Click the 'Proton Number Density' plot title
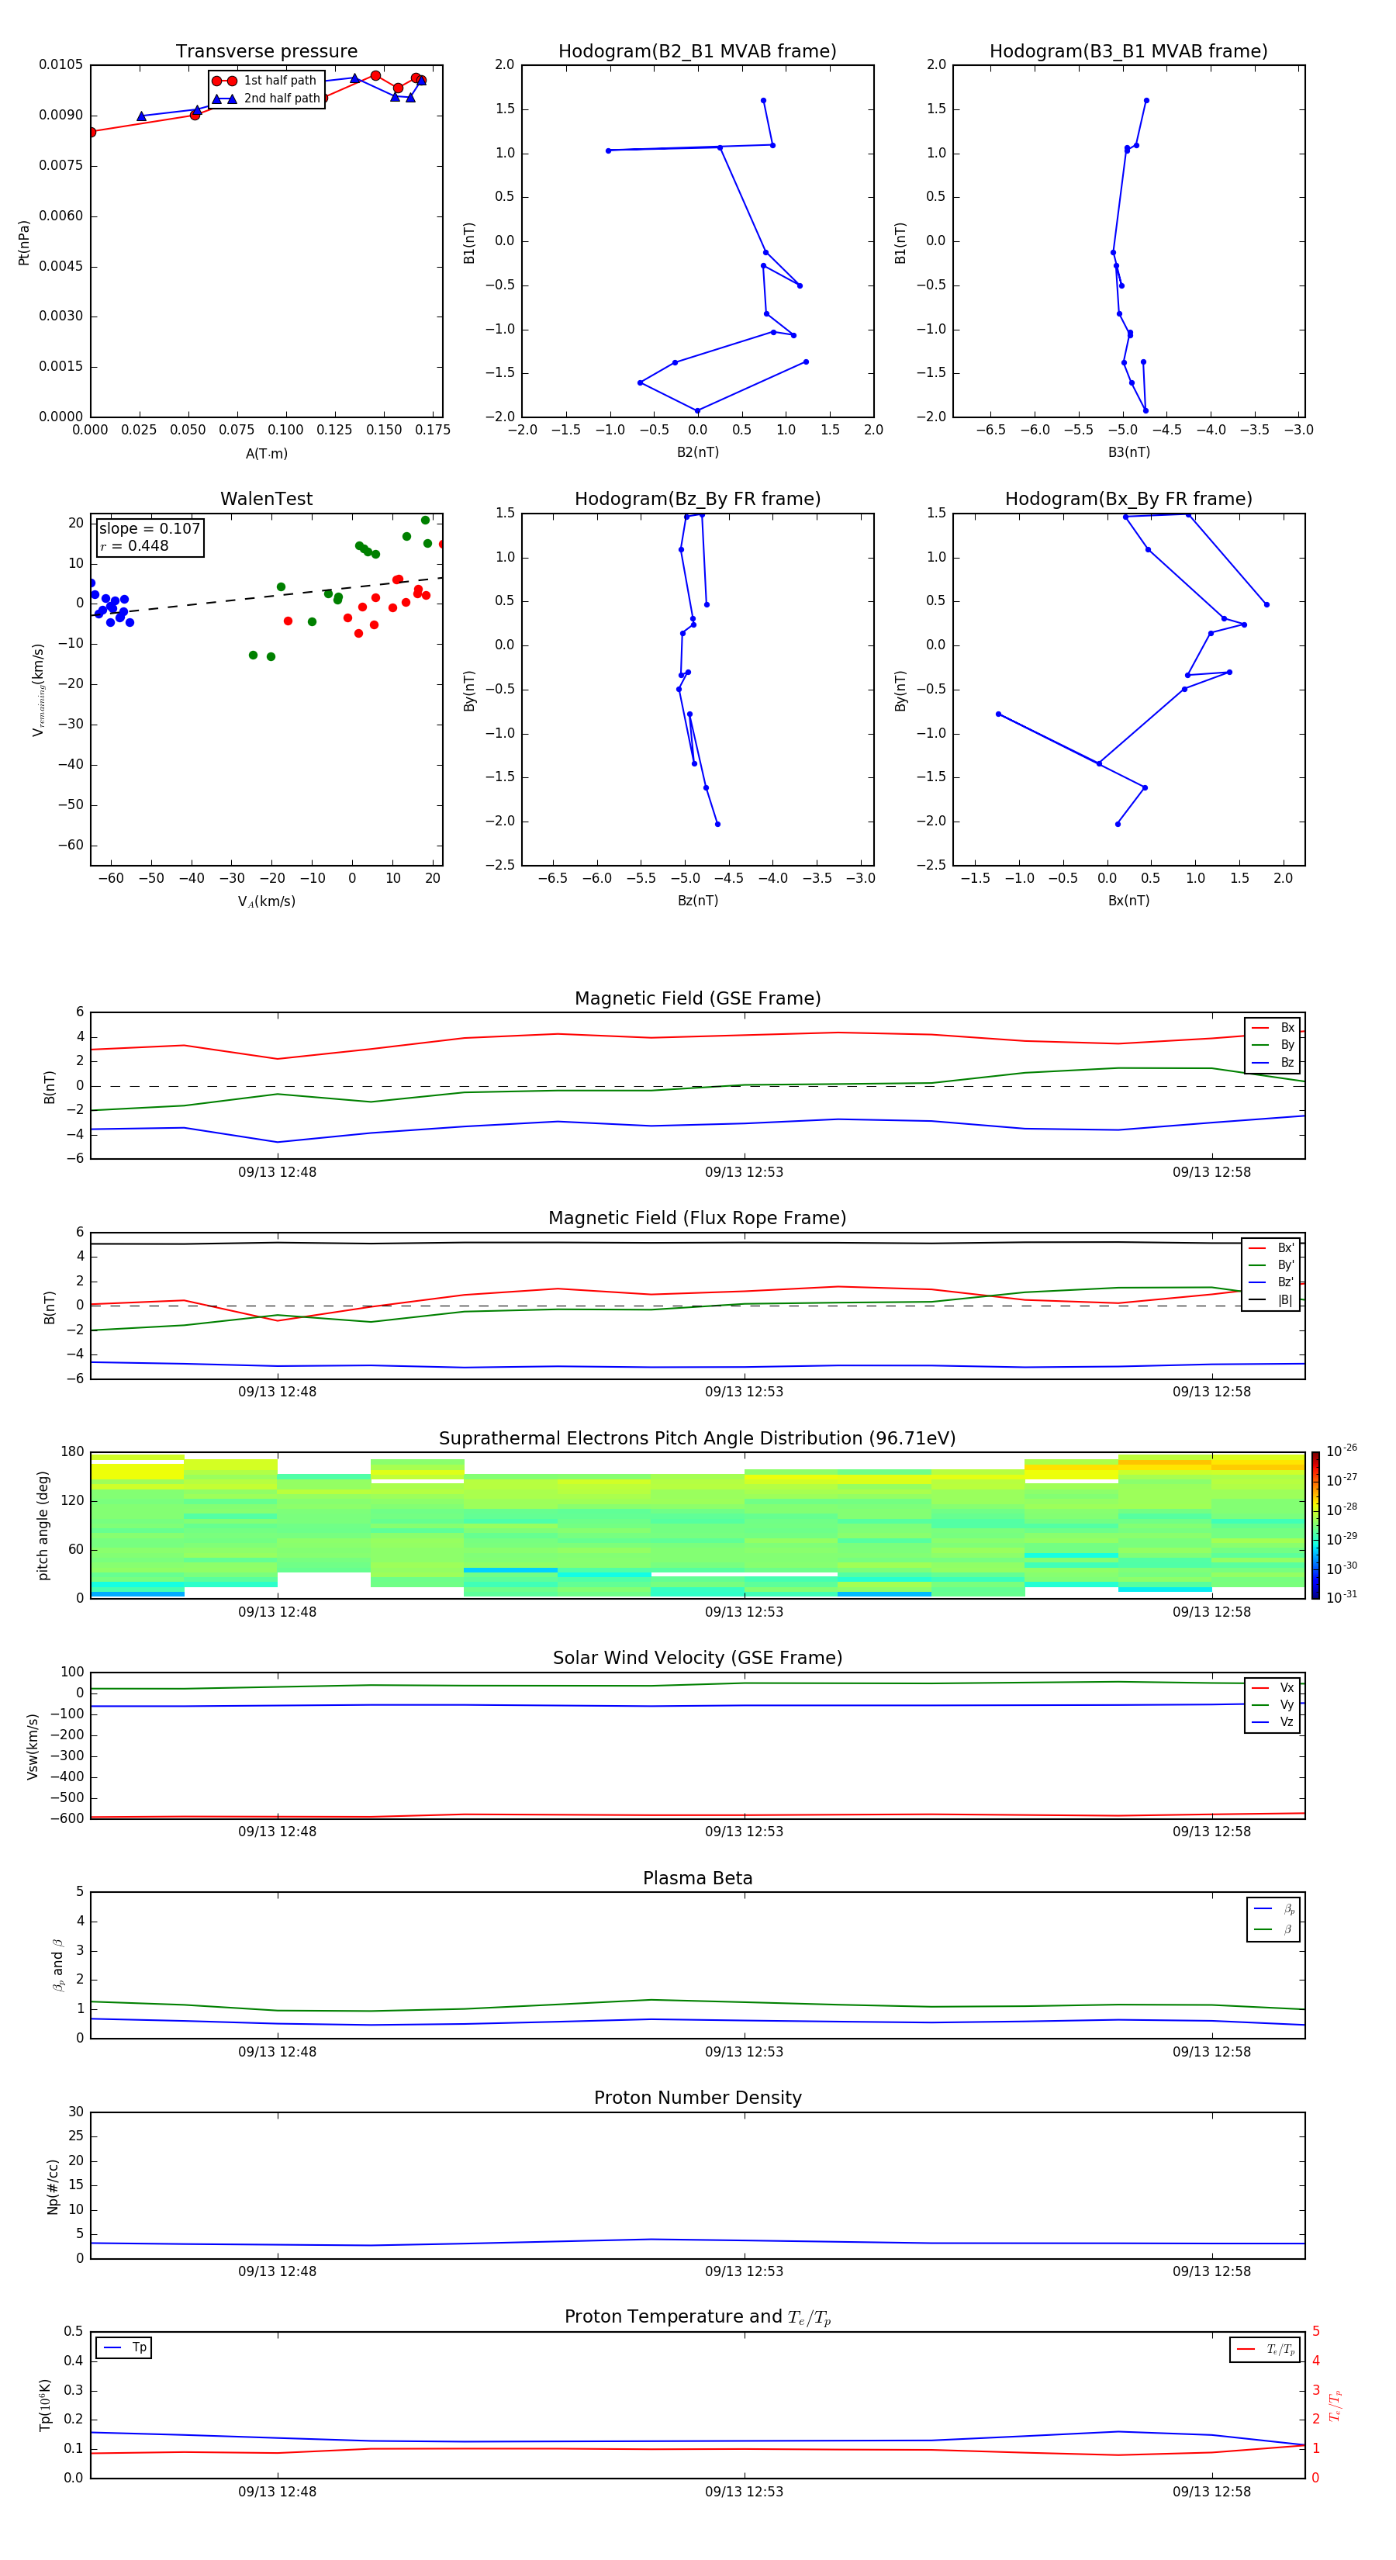This screenshot has height=2560, width=1396. tap(696, 2098)
